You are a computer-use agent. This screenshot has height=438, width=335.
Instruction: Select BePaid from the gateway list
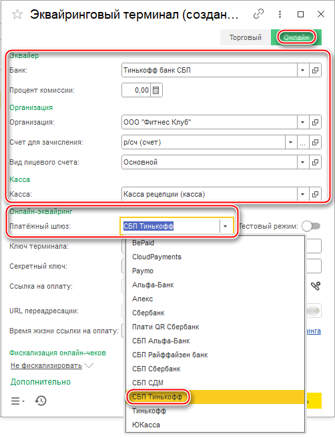215,243
